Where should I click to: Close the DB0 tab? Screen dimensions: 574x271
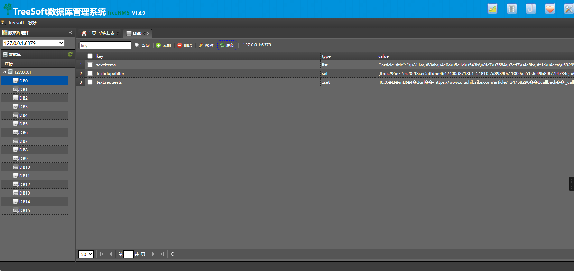(x=148, y=34)
